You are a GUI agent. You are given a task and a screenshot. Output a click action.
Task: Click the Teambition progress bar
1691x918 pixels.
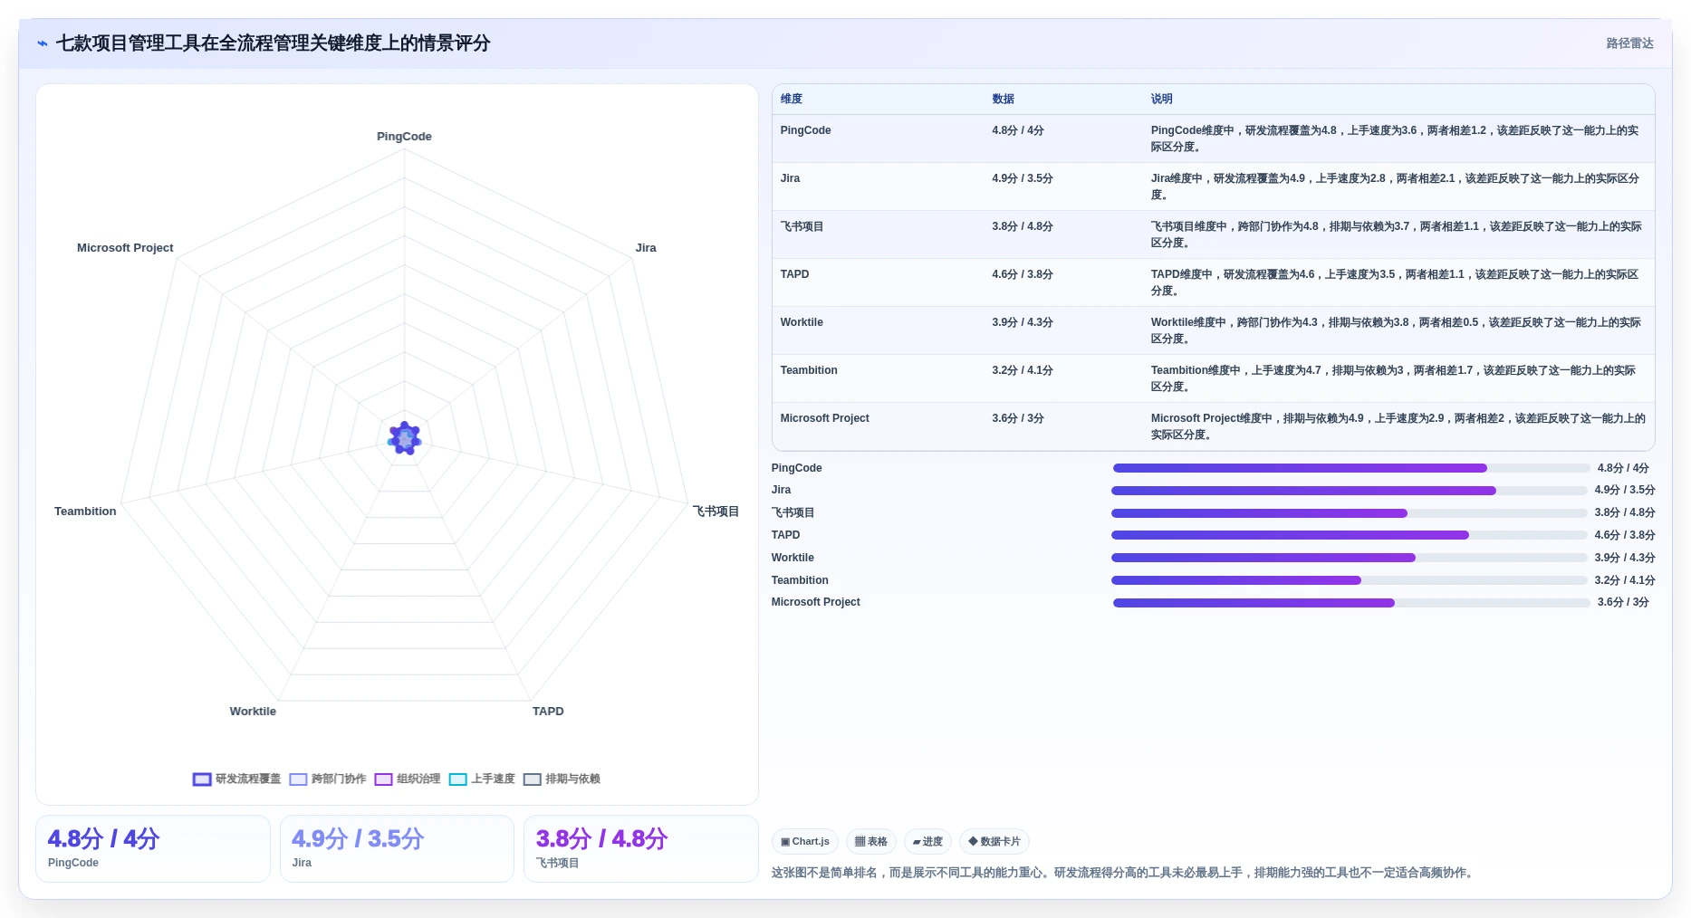[1350, 580]
